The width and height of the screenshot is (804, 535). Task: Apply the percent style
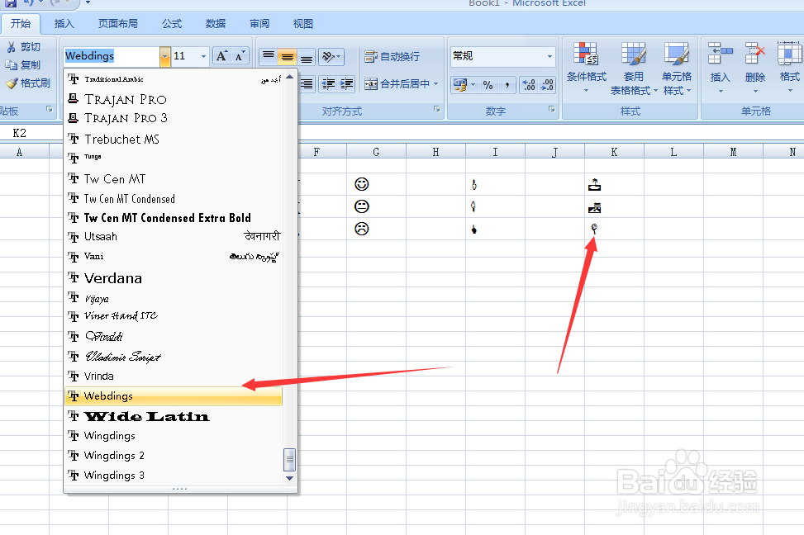488,84
